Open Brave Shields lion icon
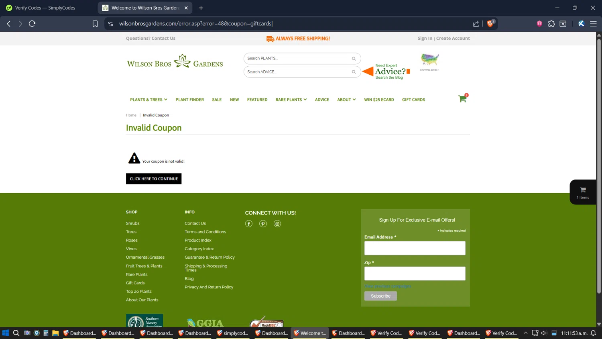The image size is (602, 339). point(490,23)
